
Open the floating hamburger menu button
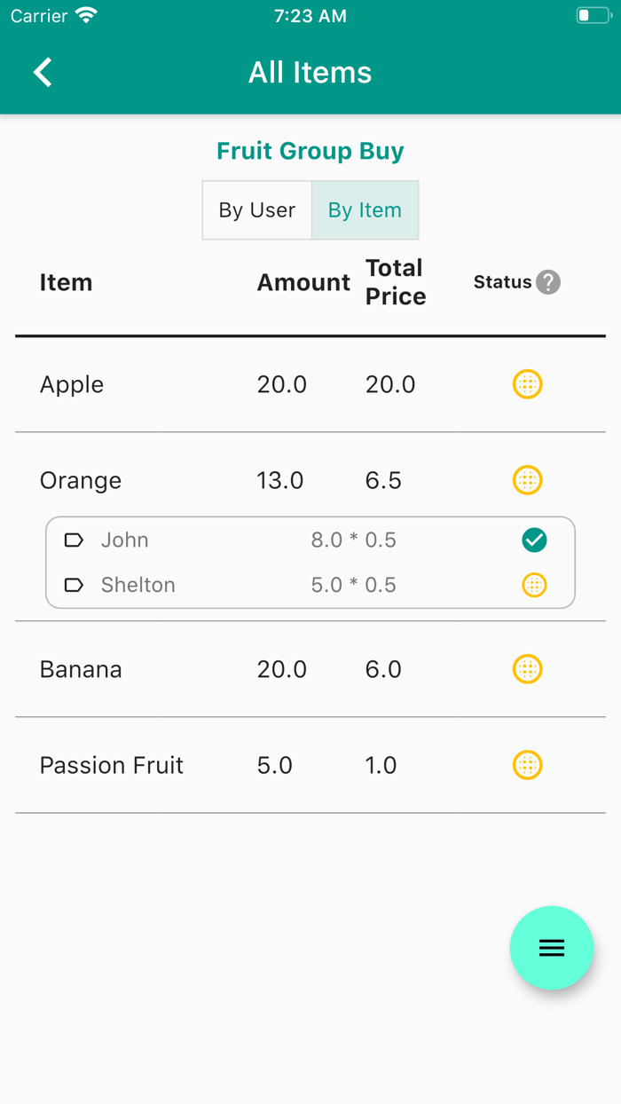coord(551,948)
